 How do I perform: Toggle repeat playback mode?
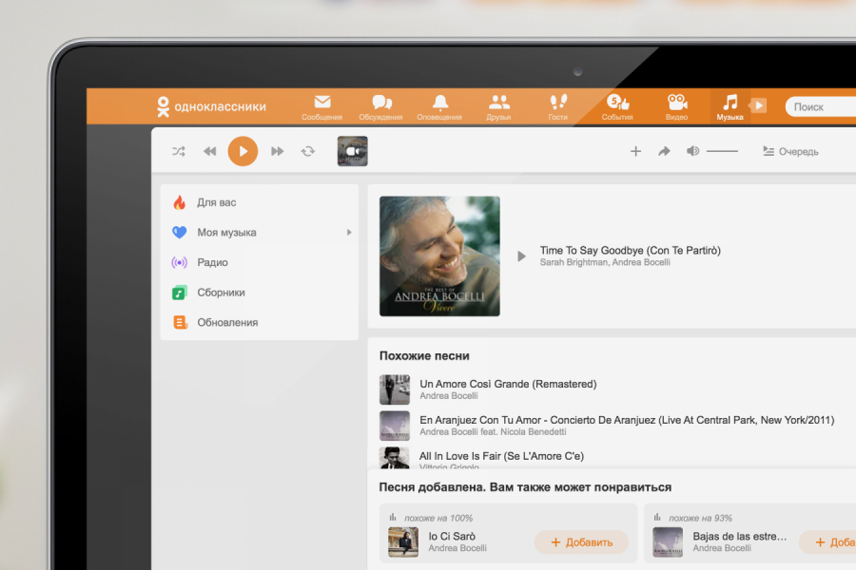tap(307, 151)
